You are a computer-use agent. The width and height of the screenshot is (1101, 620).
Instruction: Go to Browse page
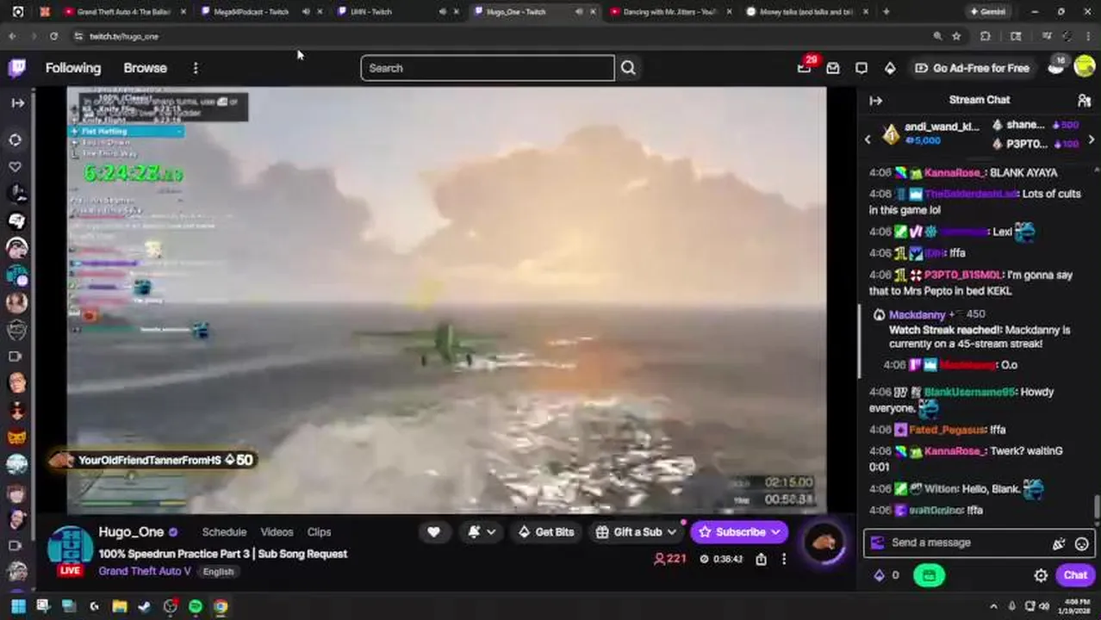pos(145,68)
